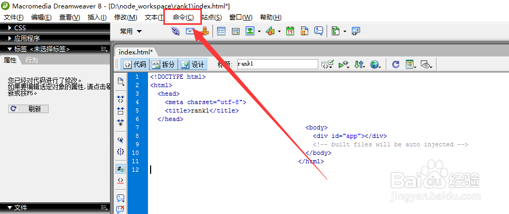Open the 站点(S) menu
The height and width of the screenshot is (214, 509).
211,17
